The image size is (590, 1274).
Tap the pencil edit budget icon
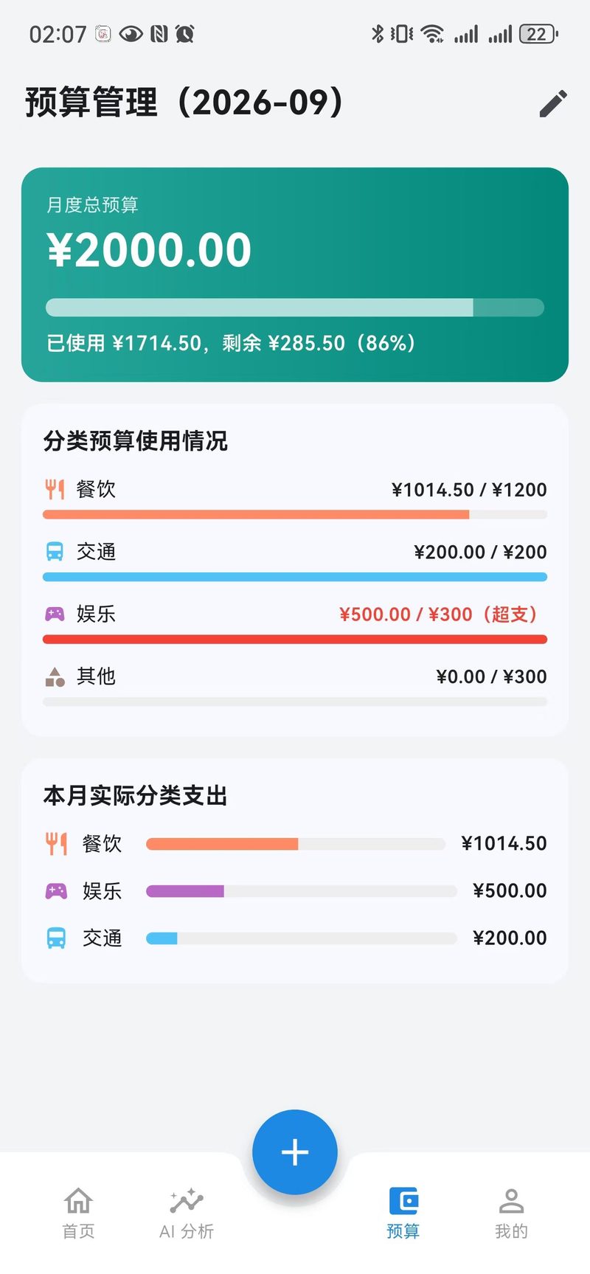(553, 103)
